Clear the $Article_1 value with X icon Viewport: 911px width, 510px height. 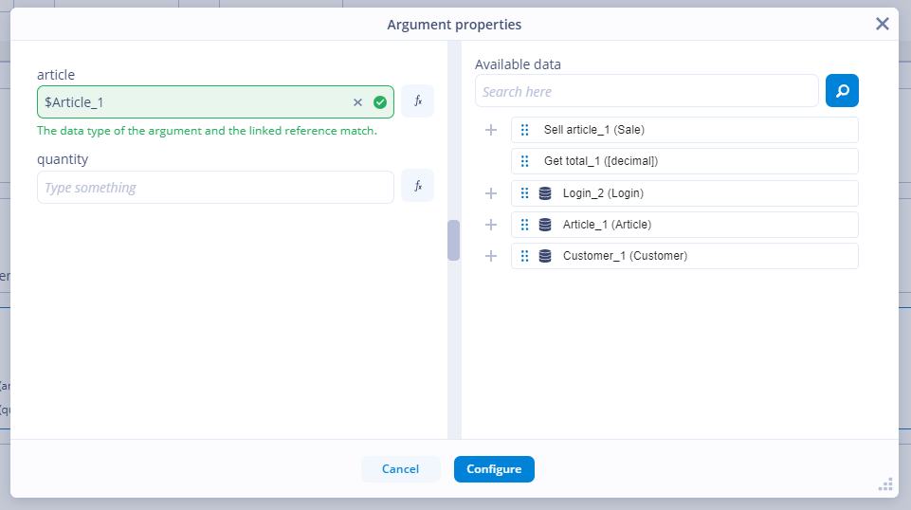pyautogui.click(x=358, y=102)
